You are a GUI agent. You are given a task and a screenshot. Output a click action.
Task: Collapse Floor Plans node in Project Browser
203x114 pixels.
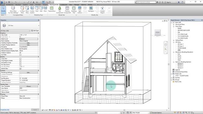pos(174,26)
